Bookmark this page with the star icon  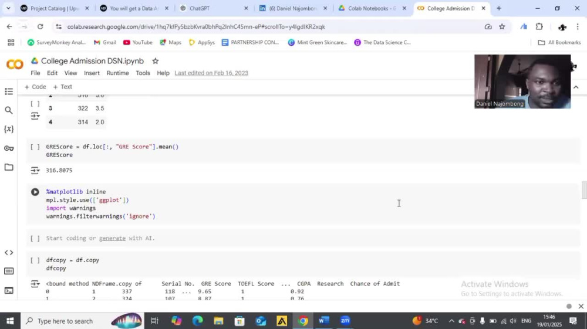(502, 26)
